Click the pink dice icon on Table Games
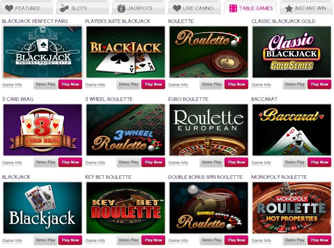The width and height of the screenshot is (334, 248). (233, 9)
